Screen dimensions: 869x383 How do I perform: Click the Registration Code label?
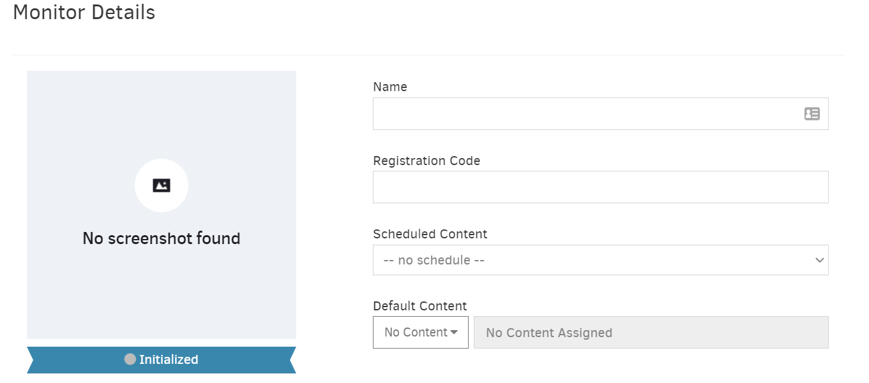pyautogui.click(x=427, y=161)
